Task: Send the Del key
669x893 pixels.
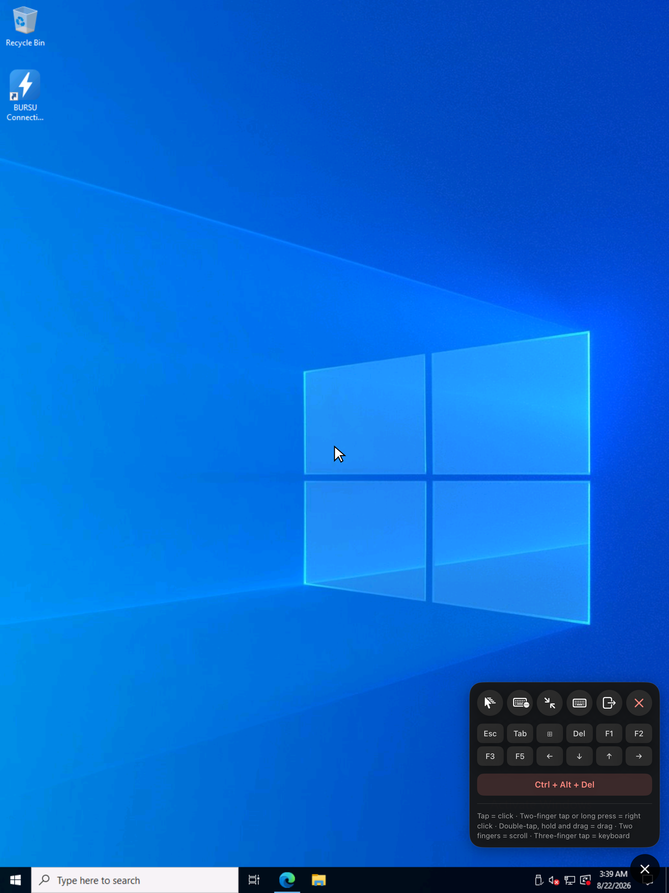Action: click(580, 734)
